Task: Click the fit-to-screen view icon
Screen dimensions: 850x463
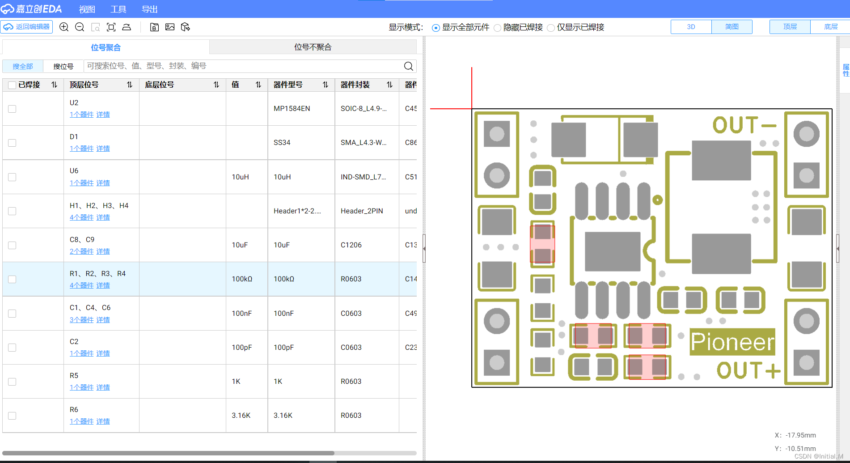Action: pos(111,27)
